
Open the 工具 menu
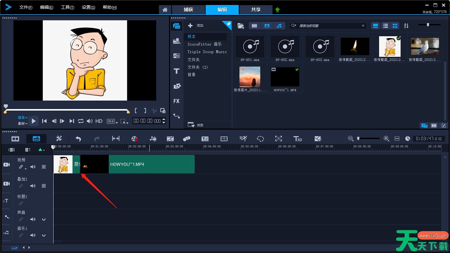pos(67,7)
